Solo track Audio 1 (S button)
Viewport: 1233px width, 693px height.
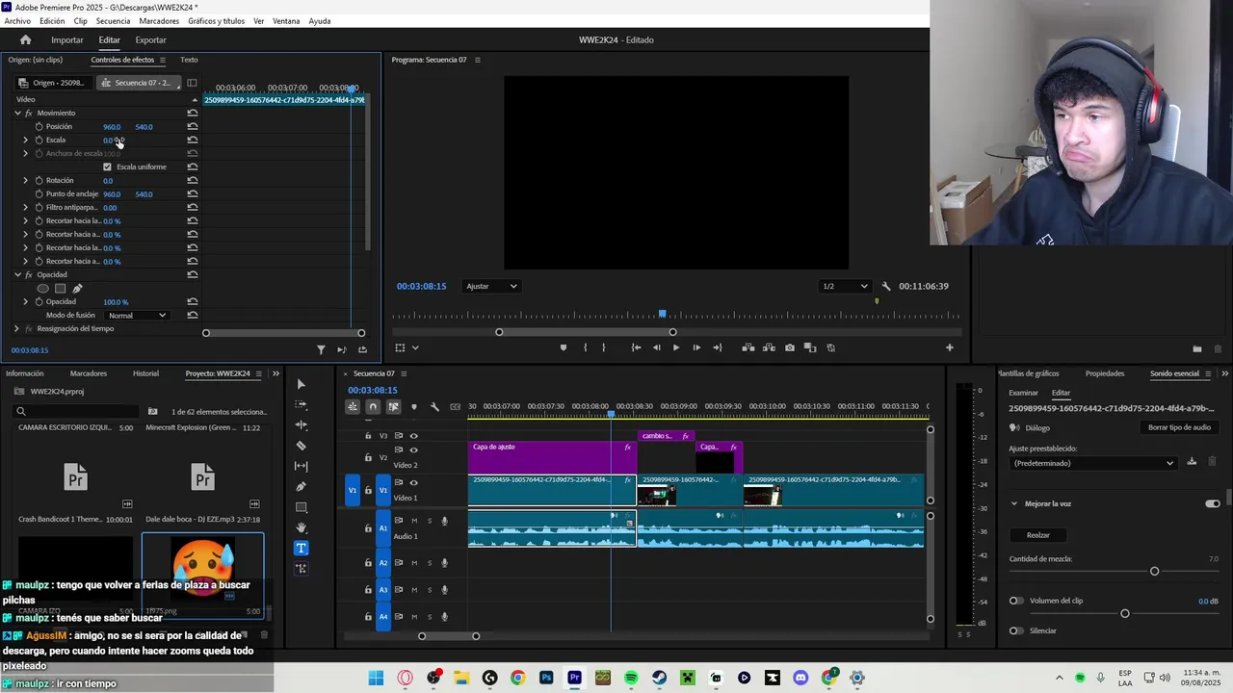point(430,521)
